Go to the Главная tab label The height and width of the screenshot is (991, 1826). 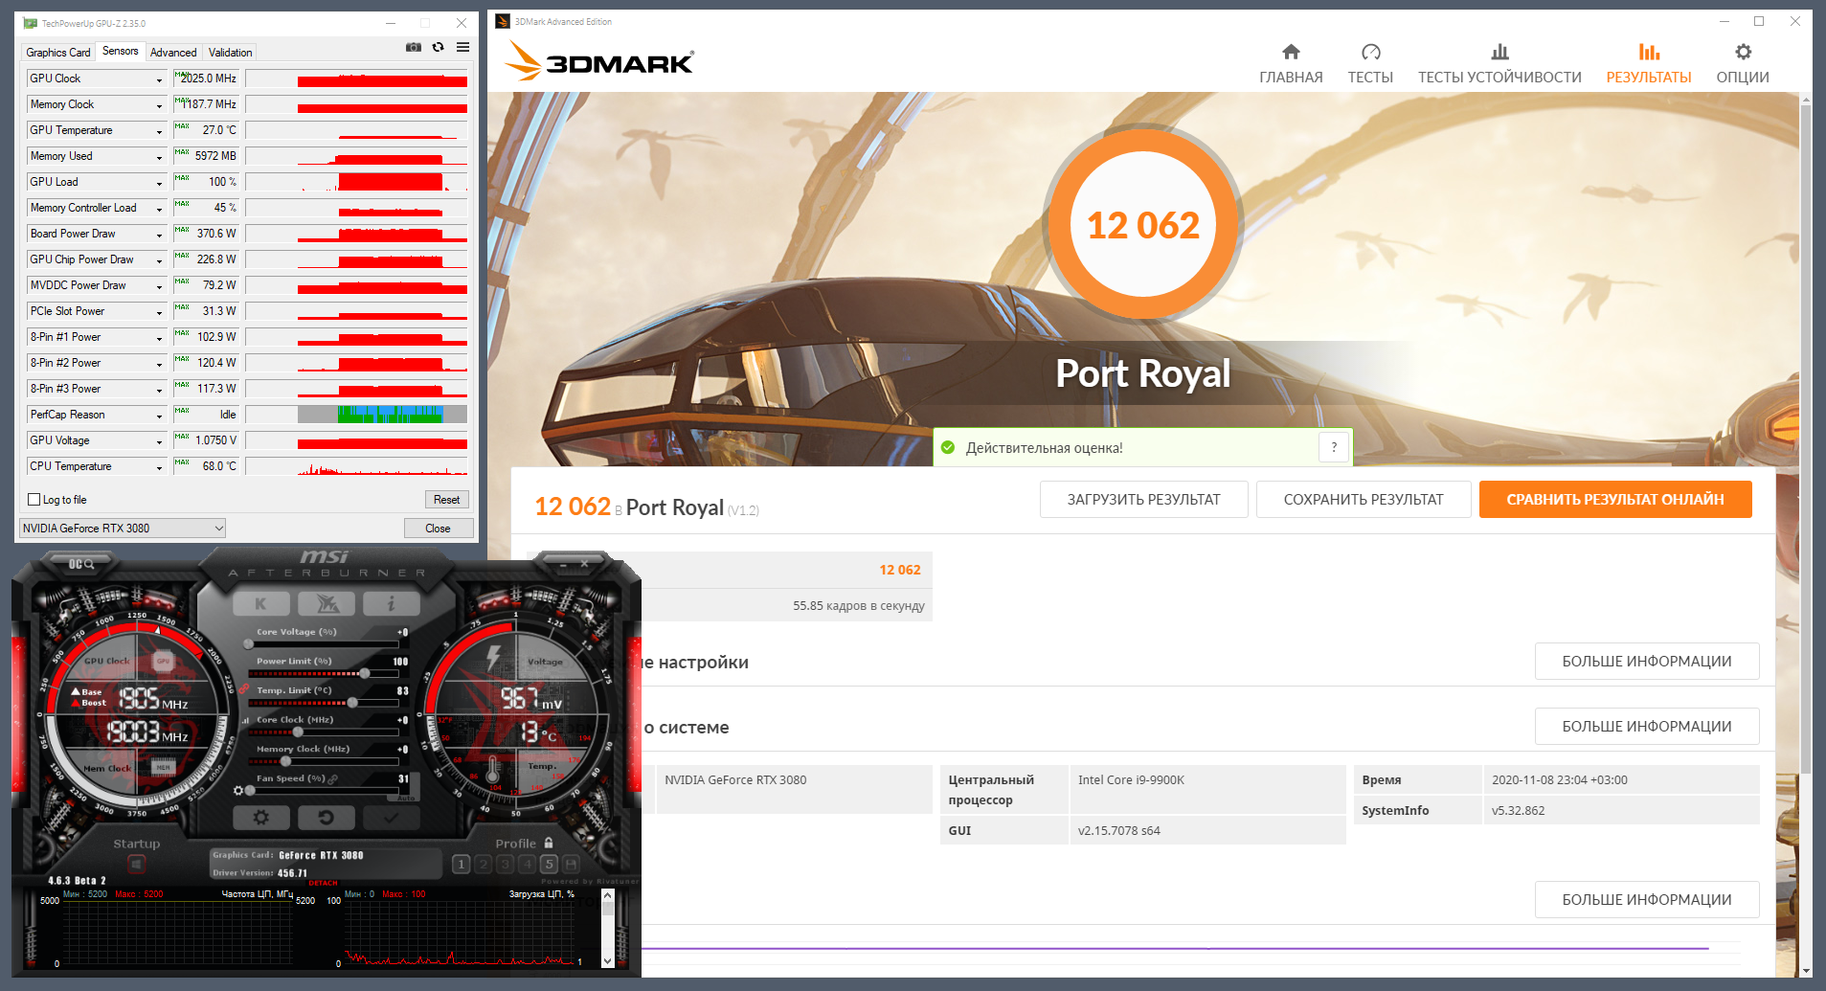coord(1291,78)
